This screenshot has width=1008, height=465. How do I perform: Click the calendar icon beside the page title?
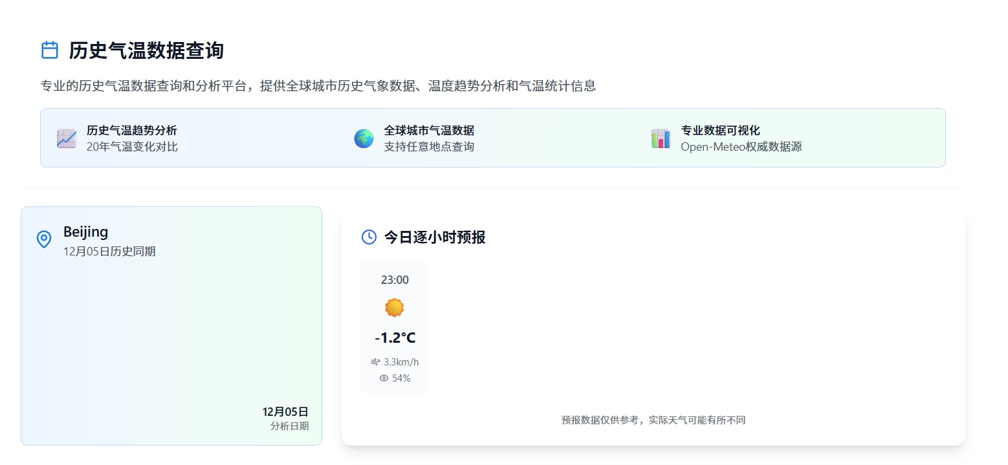pyautogui.click(x=50, y=49)
